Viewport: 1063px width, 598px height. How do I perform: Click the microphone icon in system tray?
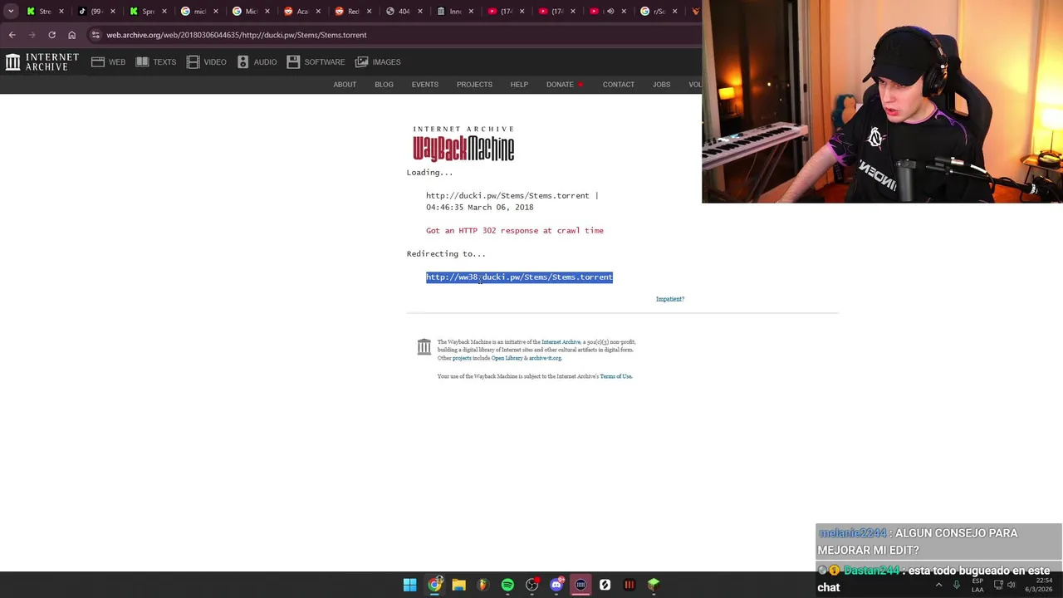[957, 585]
